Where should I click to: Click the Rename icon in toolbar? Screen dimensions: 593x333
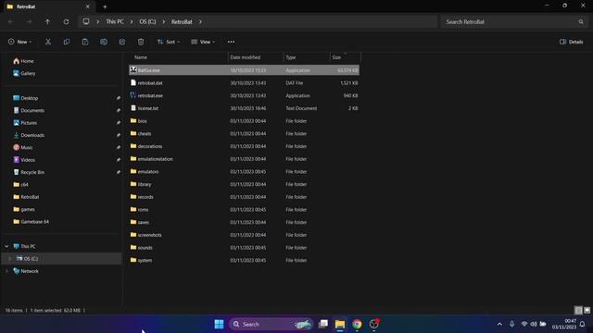coord(104,42)
